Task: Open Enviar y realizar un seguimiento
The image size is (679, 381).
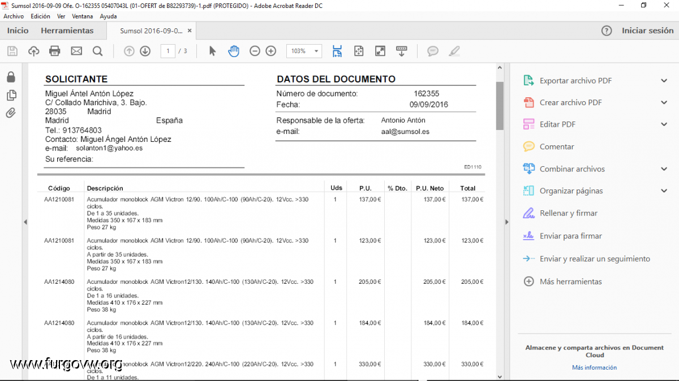Action: click(595, 259)
